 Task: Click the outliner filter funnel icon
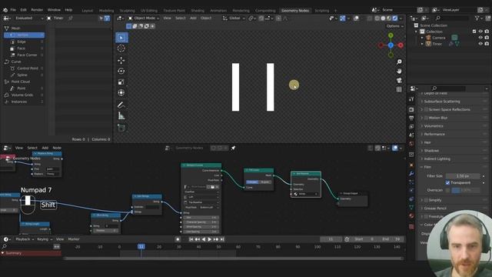pos(477,18)
